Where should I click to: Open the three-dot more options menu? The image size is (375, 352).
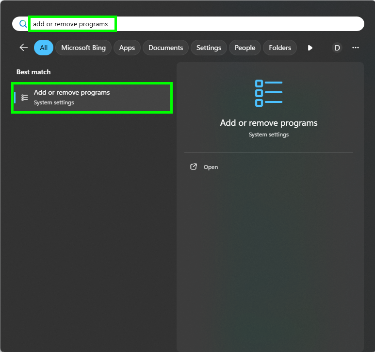[x=356, y=48]
